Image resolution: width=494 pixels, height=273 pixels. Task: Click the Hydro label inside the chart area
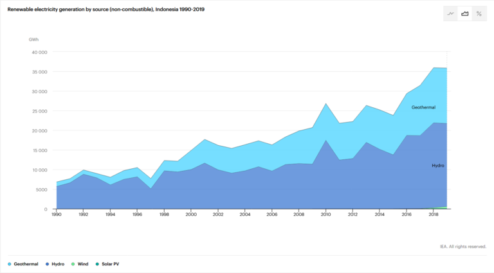click(x=437, y=165)
